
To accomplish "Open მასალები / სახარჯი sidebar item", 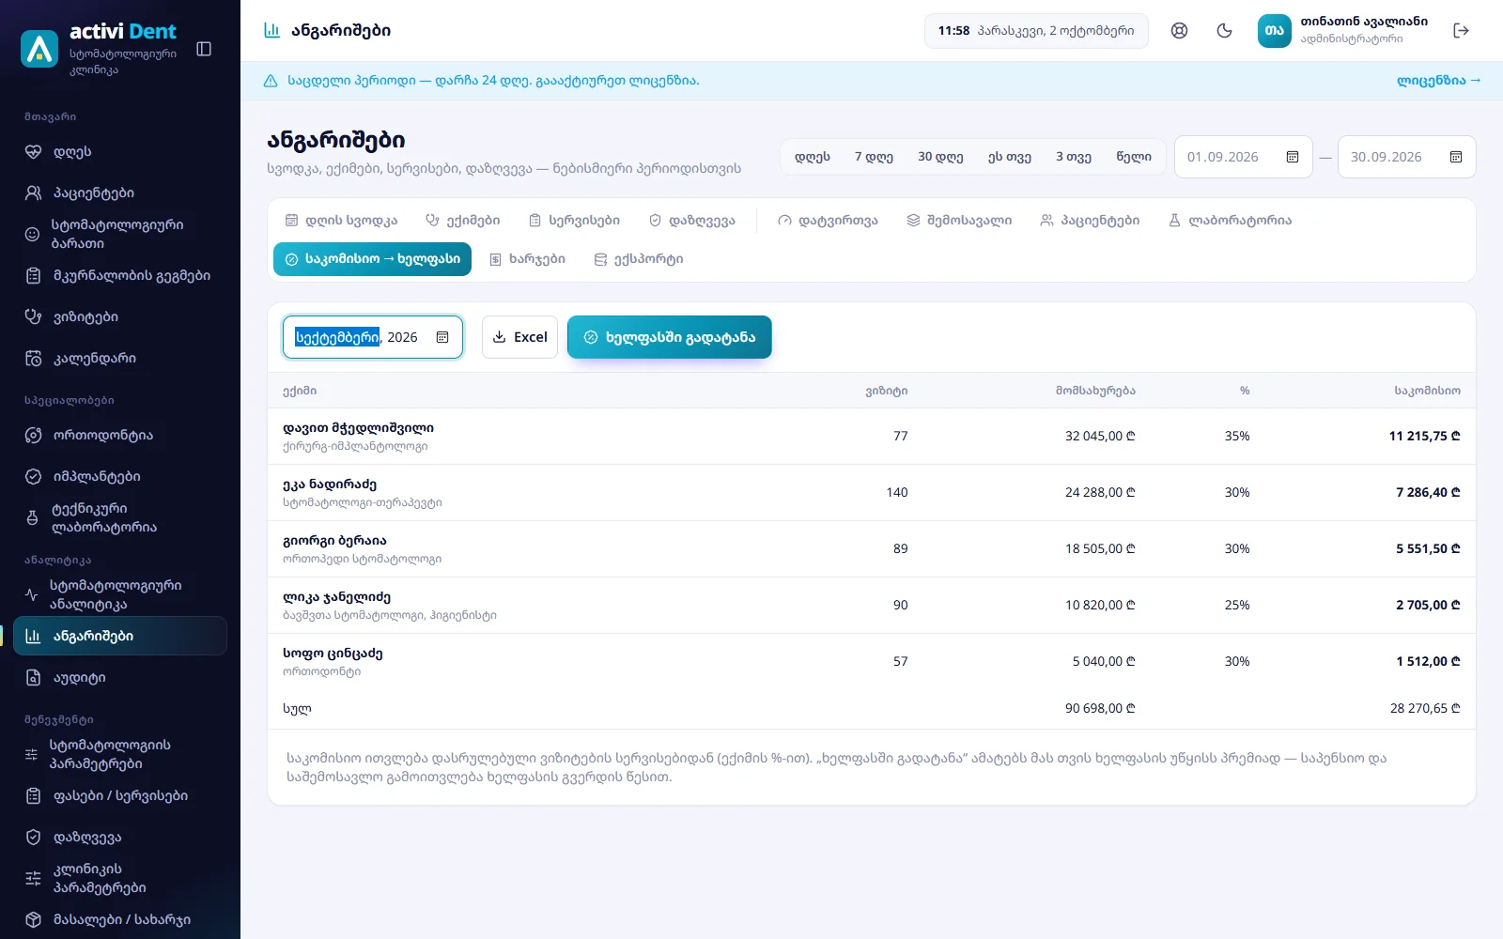I will pyautogui.click(x=120, y=919).
